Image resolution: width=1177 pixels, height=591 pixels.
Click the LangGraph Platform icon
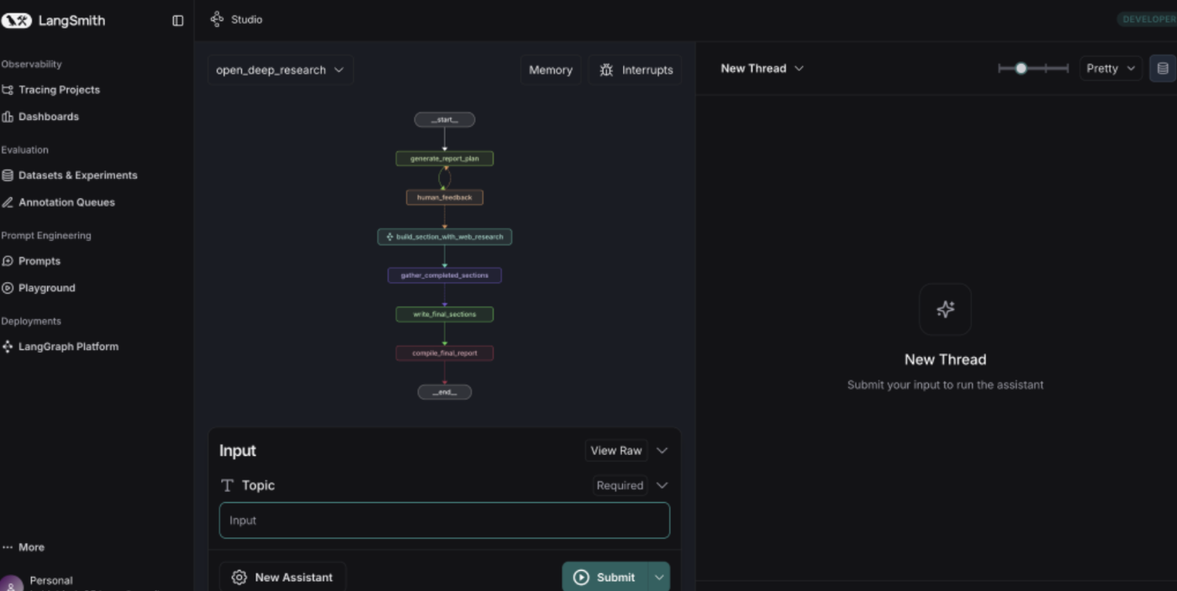8,347
